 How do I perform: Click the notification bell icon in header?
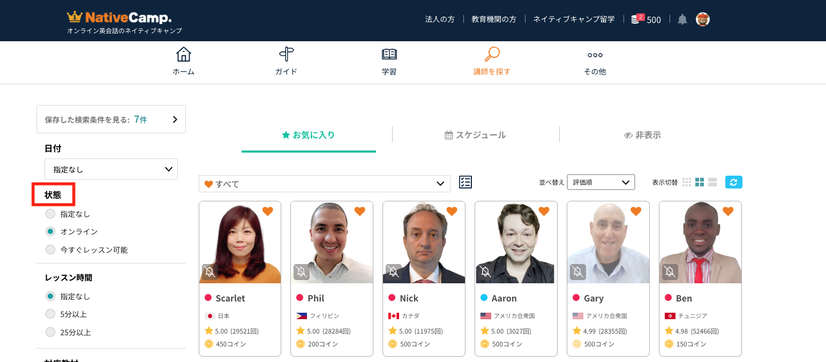pos(682,20)
